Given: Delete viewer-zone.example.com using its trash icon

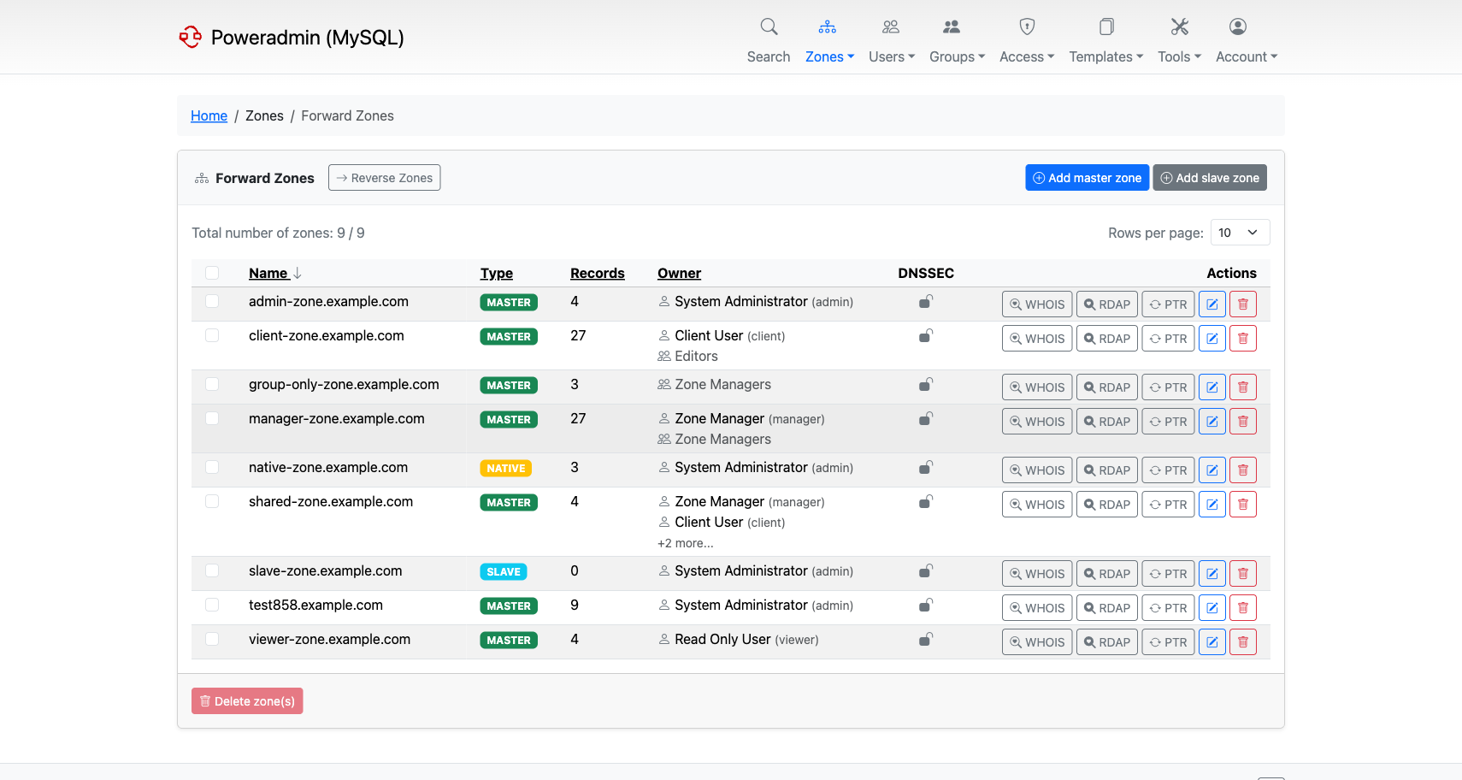Looking at the screenshot, I should point(1242,642).
